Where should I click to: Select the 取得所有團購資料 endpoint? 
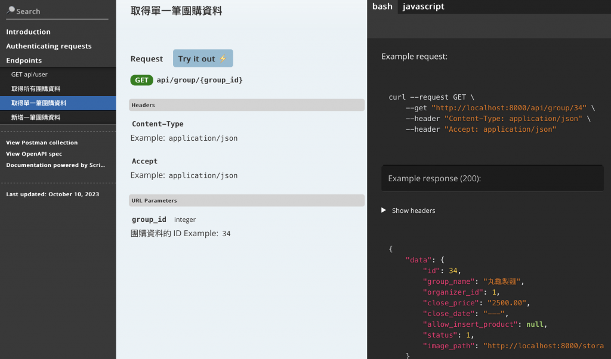[x=36, y=89]
